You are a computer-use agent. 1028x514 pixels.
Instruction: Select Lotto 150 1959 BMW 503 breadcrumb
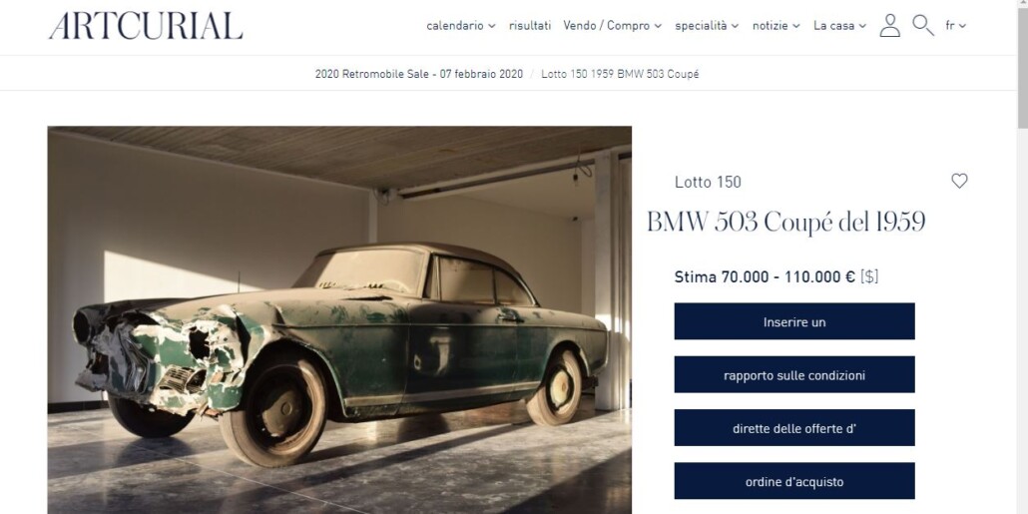pyautogui.click(x=620, y=74)
